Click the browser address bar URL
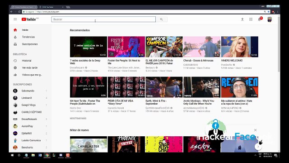Viewport: 289px width, 163px height. [48, 12]
